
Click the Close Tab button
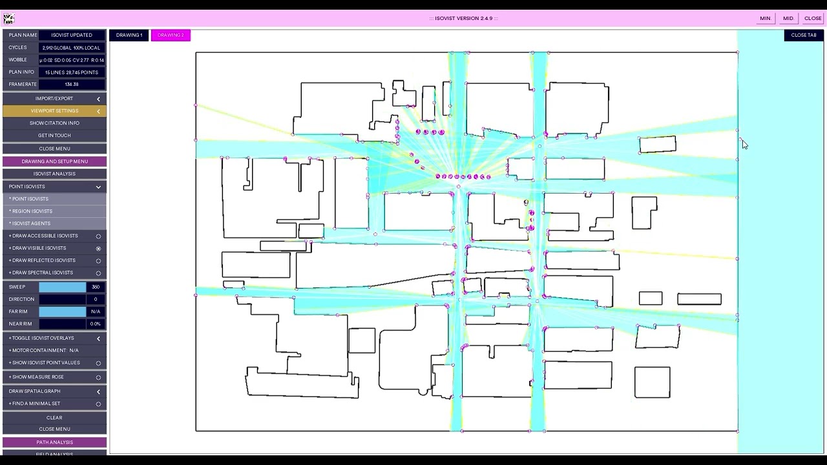804,35
